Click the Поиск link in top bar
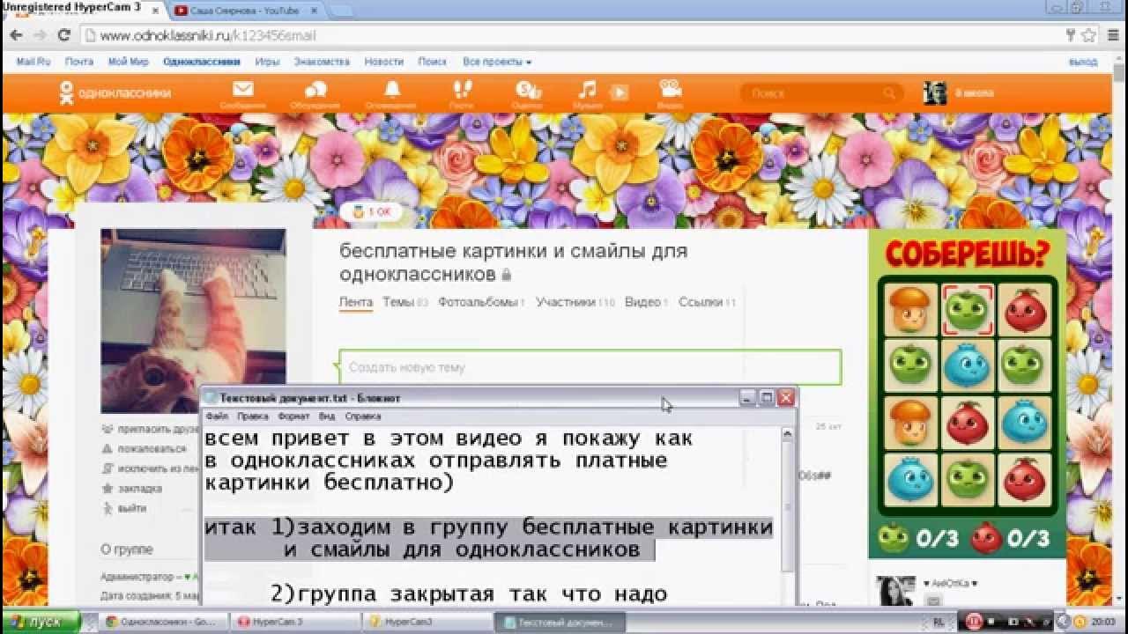Image resolution: width=1128 pixels, height=634 pixels. coord(432,62)
